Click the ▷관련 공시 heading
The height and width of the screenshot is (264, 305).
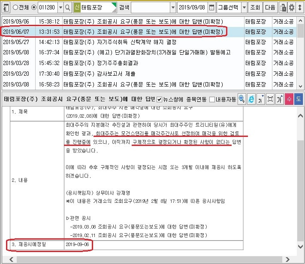point(79,218)
